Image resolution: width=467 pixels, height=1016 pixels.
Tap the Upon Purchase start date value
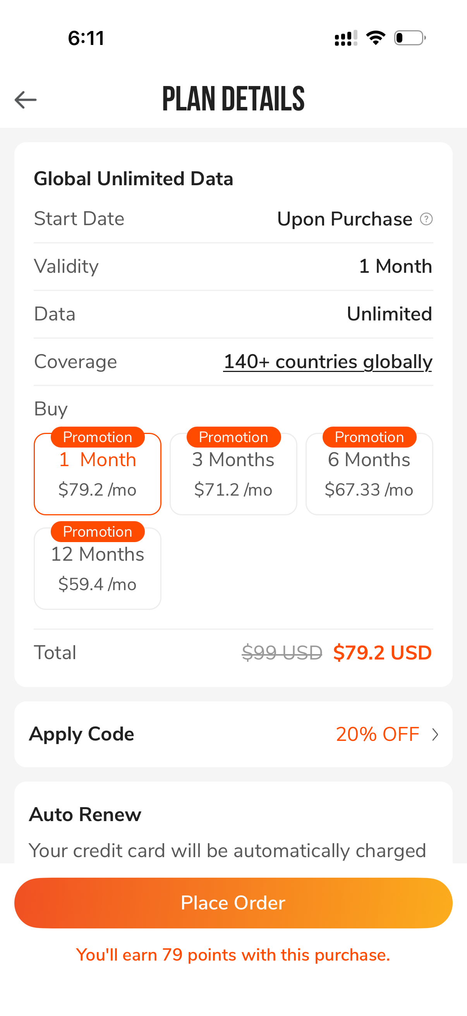click(344, 219)
